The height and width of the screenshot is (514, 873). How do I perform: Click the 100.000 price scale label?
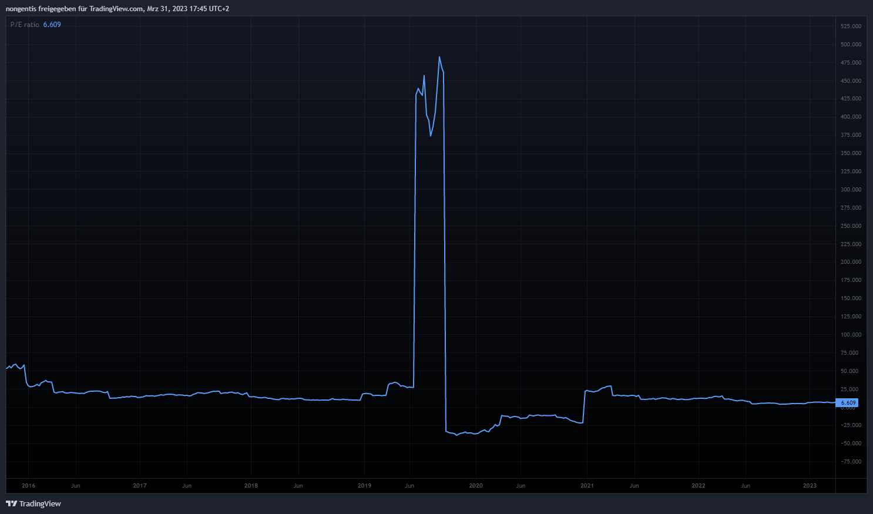pos(851,335)
